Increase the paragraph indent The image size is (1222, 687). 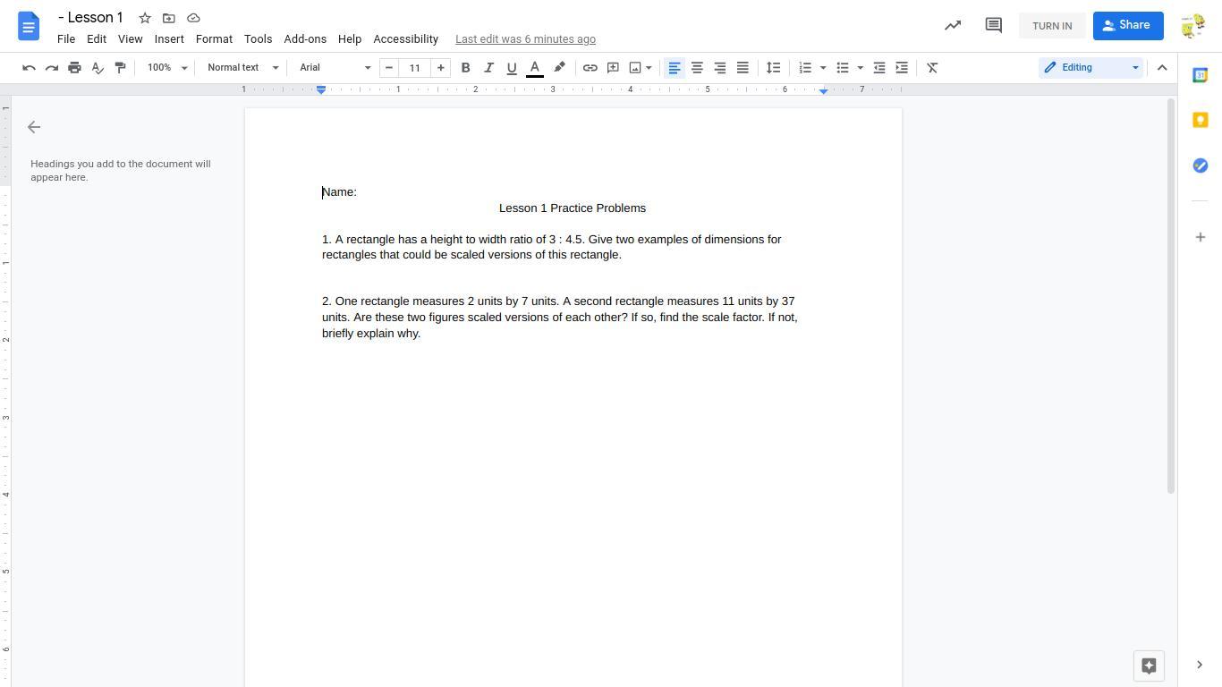tap(902, 68)
